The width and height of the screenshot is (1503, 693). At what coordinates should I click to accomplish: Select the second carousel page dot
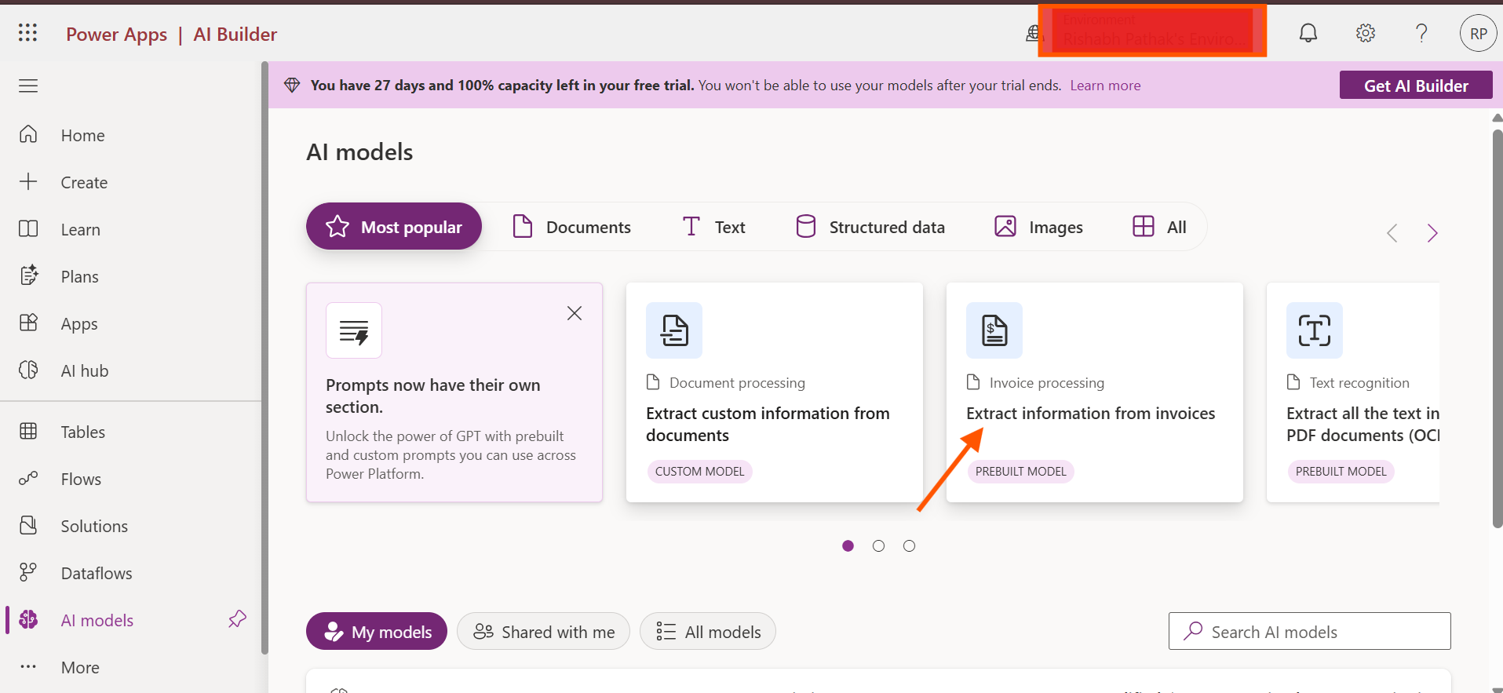click(x=878, y=546)
